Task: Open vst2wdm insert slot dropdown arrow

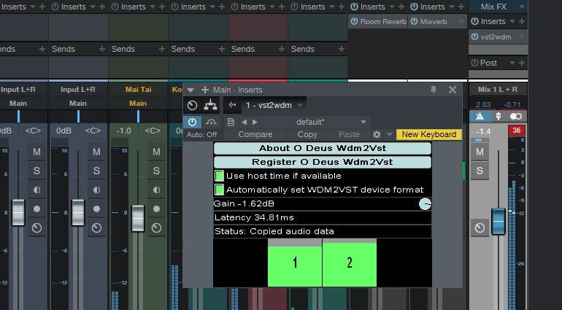Action: [522, 37]
